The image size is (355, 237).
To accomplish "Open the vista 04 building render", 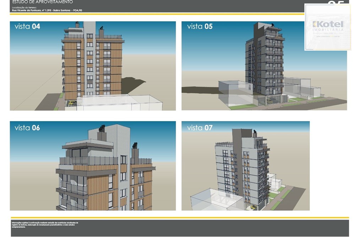I will coord(93,66).
